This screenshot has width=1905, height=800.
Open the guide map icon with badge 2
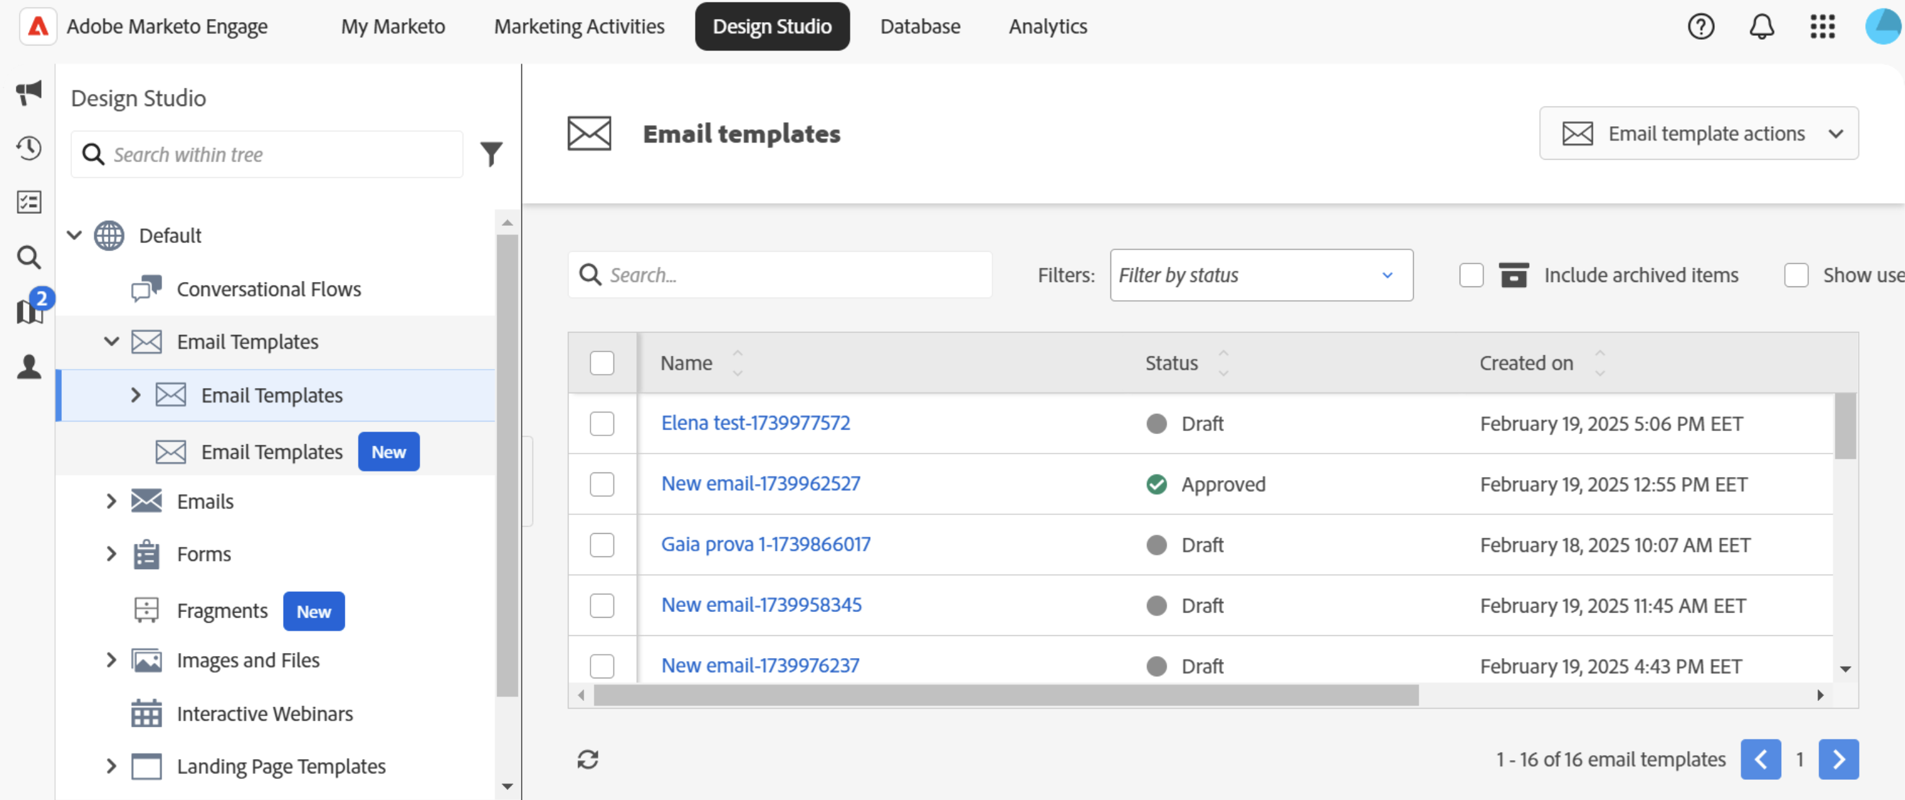coord(29,311)
